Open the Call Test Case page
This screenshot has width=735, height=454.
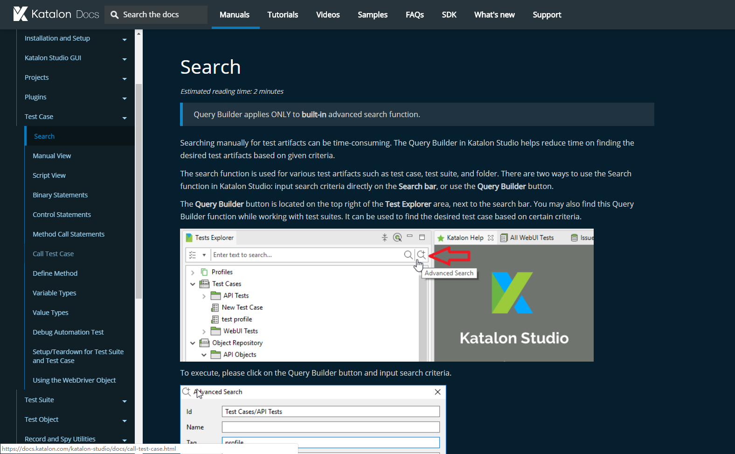pos(53,254)
